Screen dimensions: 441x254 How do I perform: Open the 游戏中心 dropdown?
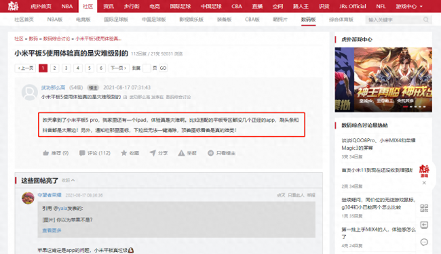point(409,6)
